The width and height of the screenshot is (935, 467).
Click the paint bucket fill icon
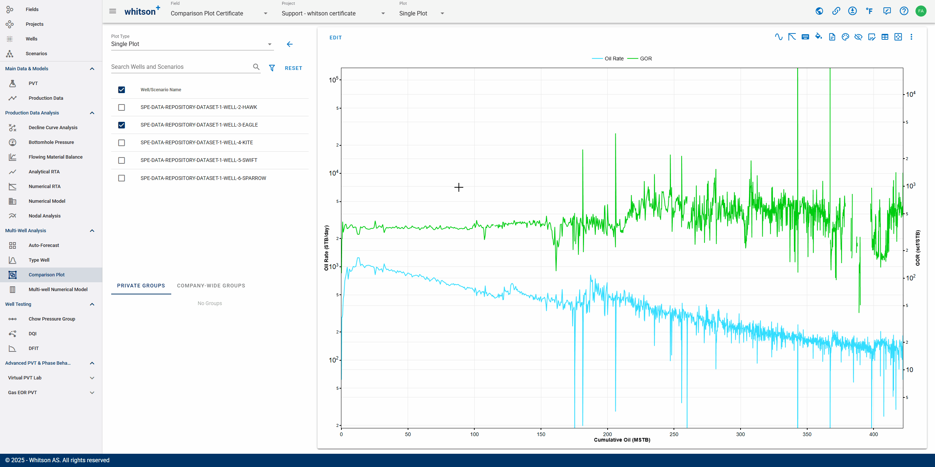pyautogui.click(x=818, y=36)
